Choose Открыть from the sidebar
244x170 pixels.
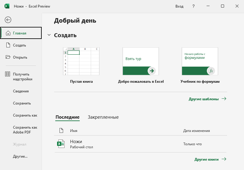pos(21,57)
